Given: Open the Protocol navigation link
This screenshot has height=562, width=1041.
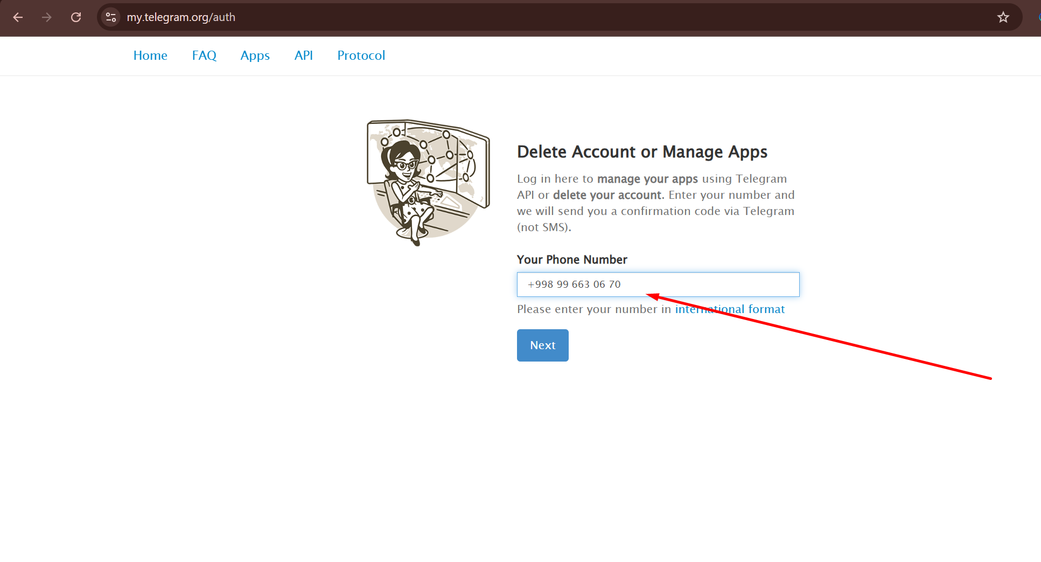Looking at the screenshot, I should (361, 55).
